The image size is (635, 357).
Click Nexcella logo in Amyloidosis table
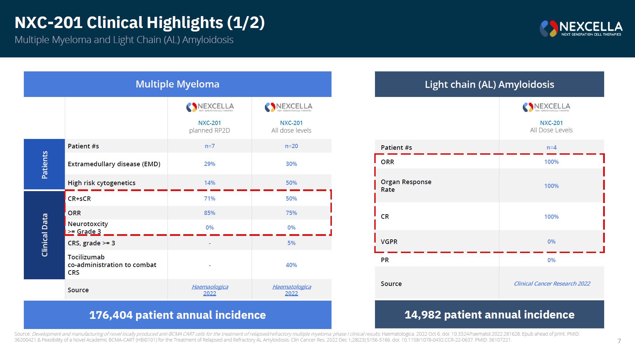(x=546, y=107)
